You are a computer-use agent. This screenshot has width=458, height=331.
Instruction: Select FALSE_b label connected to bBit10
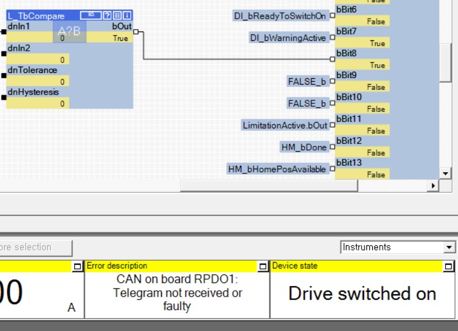[x=307, y=103]
